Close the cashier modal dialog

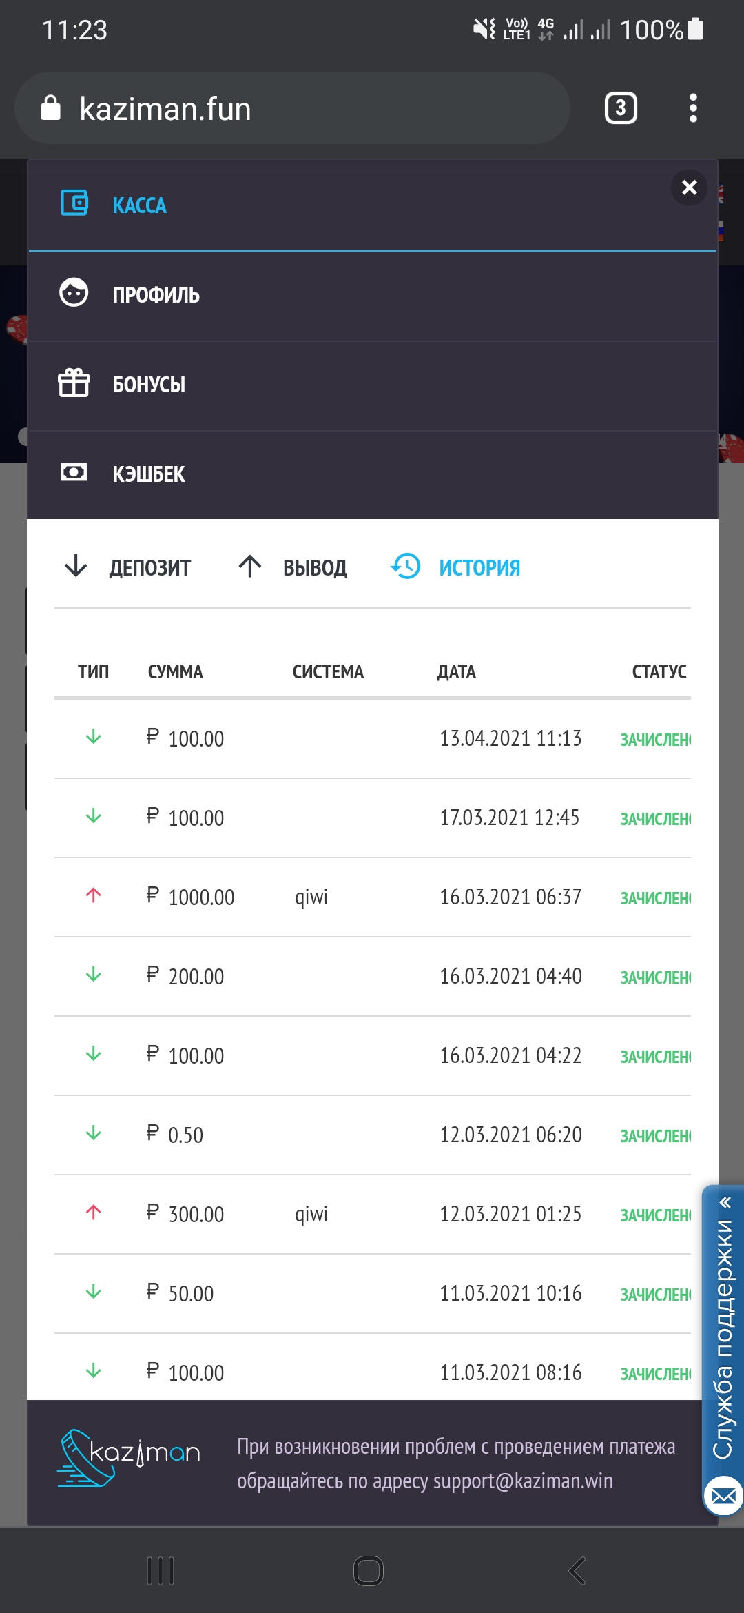coord(689,187)
